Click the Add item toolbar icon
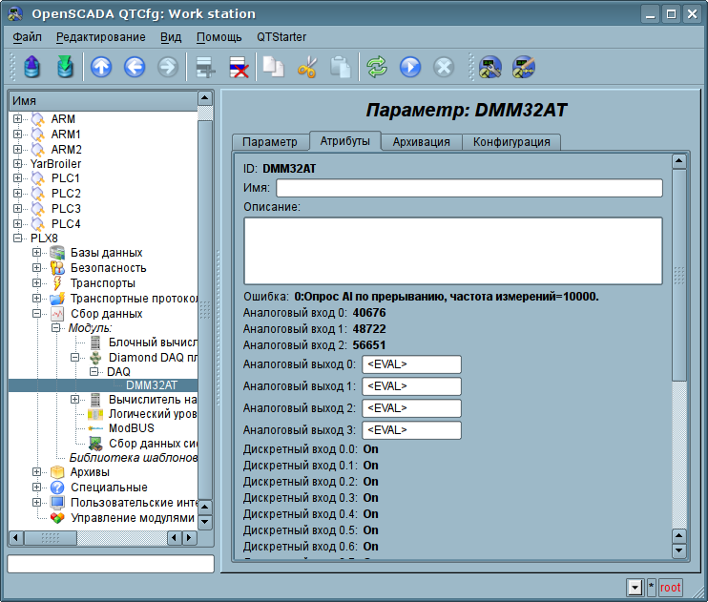The image size is (708, 602). click(x=203, y=67)
